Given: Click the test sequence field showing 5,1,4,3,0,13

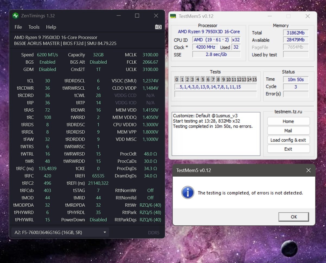Looking at the screenshot, I should coord(216,87).
